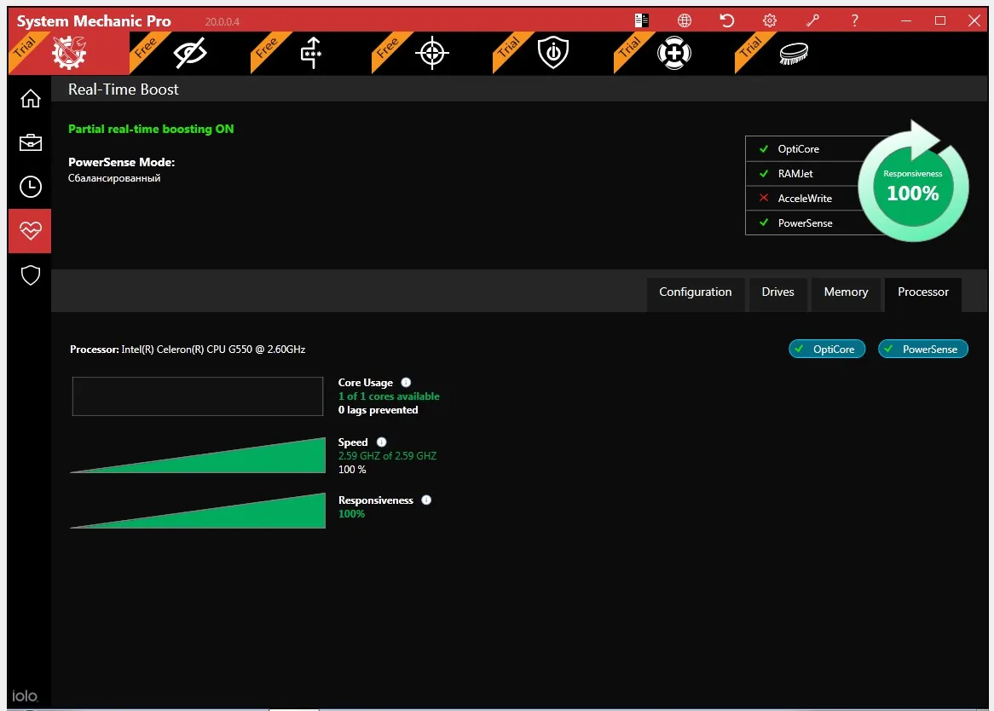Click the undo arrow icon

coord(726,20)
